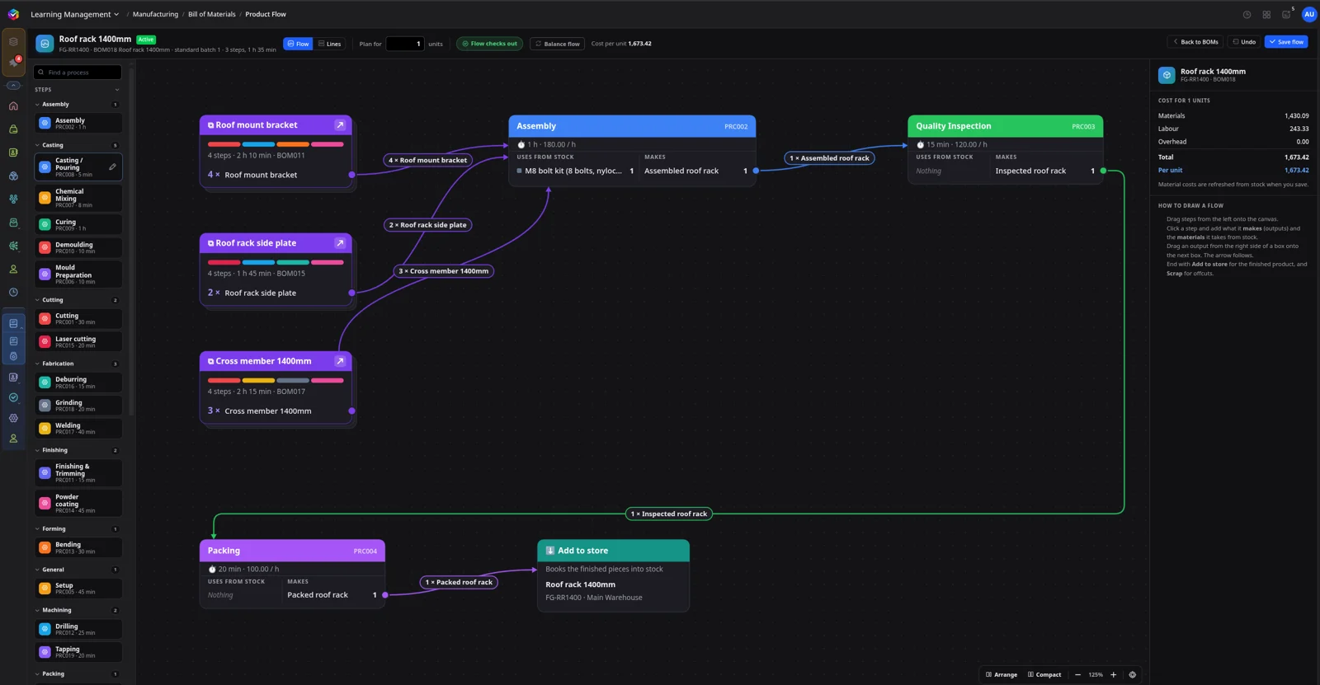Screen dimensions: 1320x685
Task: Click the Welding step icon
Action: click(x=45, y=429)
